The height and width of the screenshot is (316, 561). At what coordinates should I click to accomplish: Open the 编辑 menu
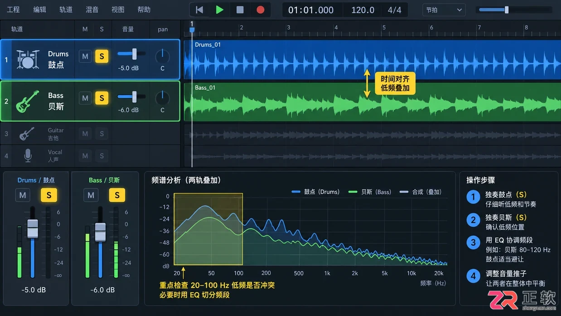[x=39, y=10]
